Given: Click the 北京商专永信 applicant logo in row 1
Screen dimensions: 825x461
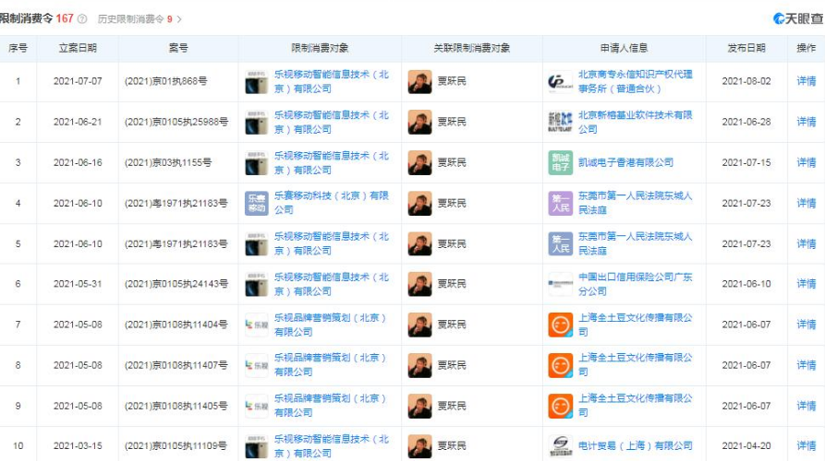Looking at the screenshot, I should pyautogui.click(x=560, y=82).
